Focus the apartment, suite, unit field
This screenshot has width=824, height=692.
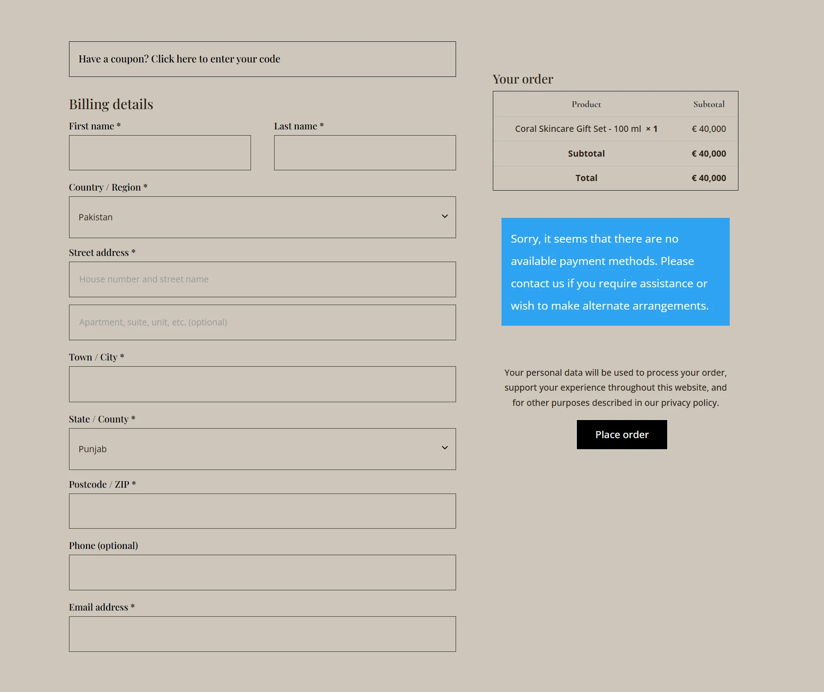[x=262, y=322]
